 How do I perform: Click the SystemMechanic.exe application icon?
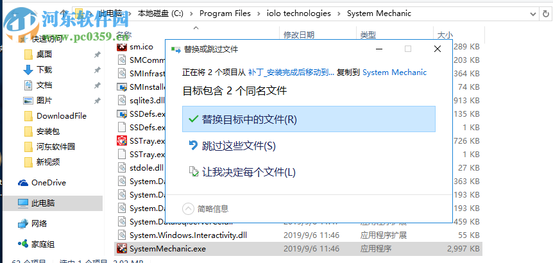122,247
